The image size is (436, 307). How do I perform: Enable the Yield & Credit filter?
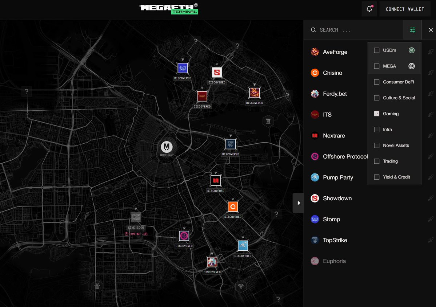(x=377, y=177)
